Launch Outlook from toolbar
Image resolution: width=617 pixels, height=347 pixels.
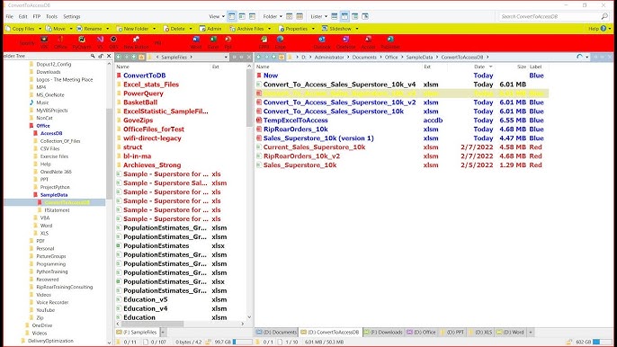322,42
